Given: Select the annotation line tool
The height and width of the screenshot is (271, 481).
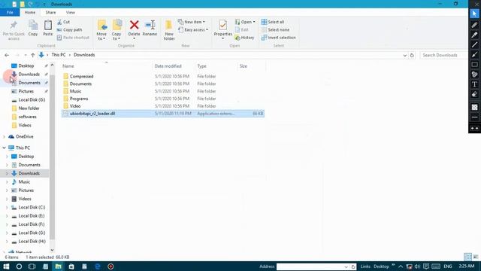Looking at the screenshot, I should 474,45.
